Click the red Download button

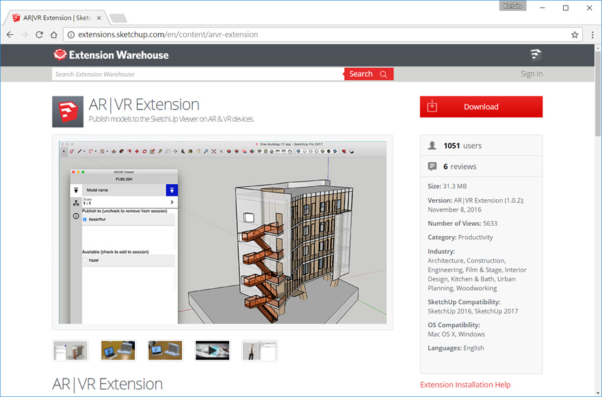[x=481, y=107]
